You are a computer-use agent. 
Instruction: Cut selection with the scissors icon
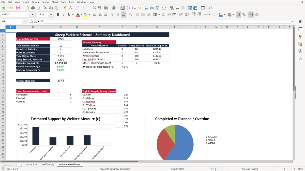coord(45,8)
